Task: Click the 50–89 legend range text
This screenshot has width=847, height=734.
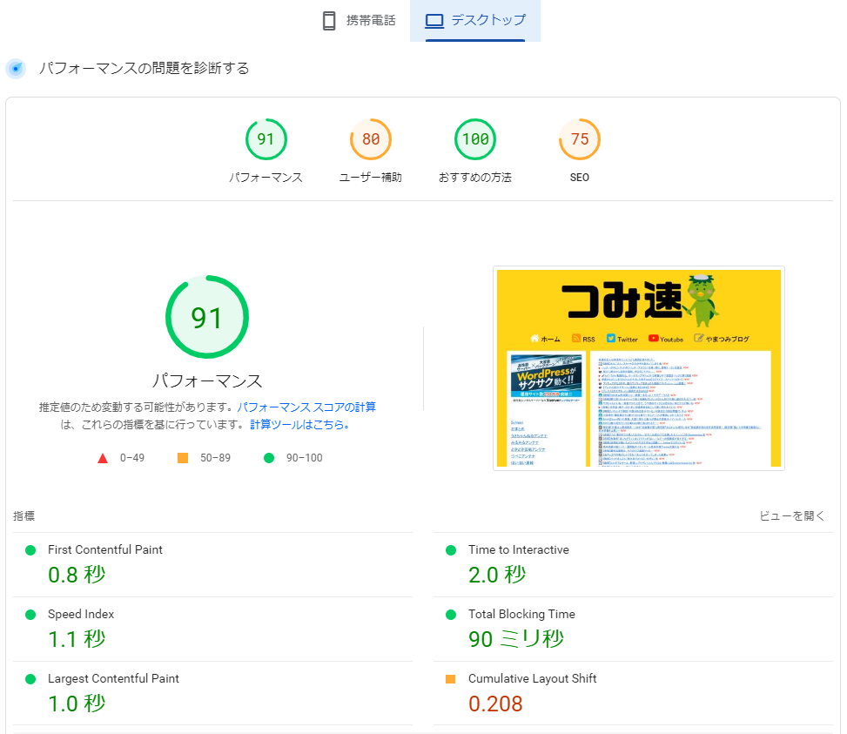Action: pyautogui.click(x=215, y=458)
